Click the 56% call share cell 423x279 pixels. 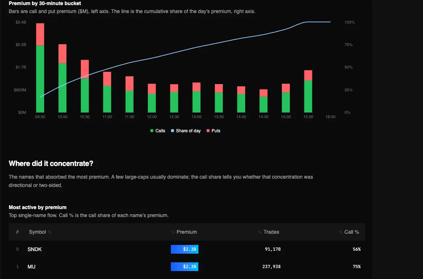point(357,249)
